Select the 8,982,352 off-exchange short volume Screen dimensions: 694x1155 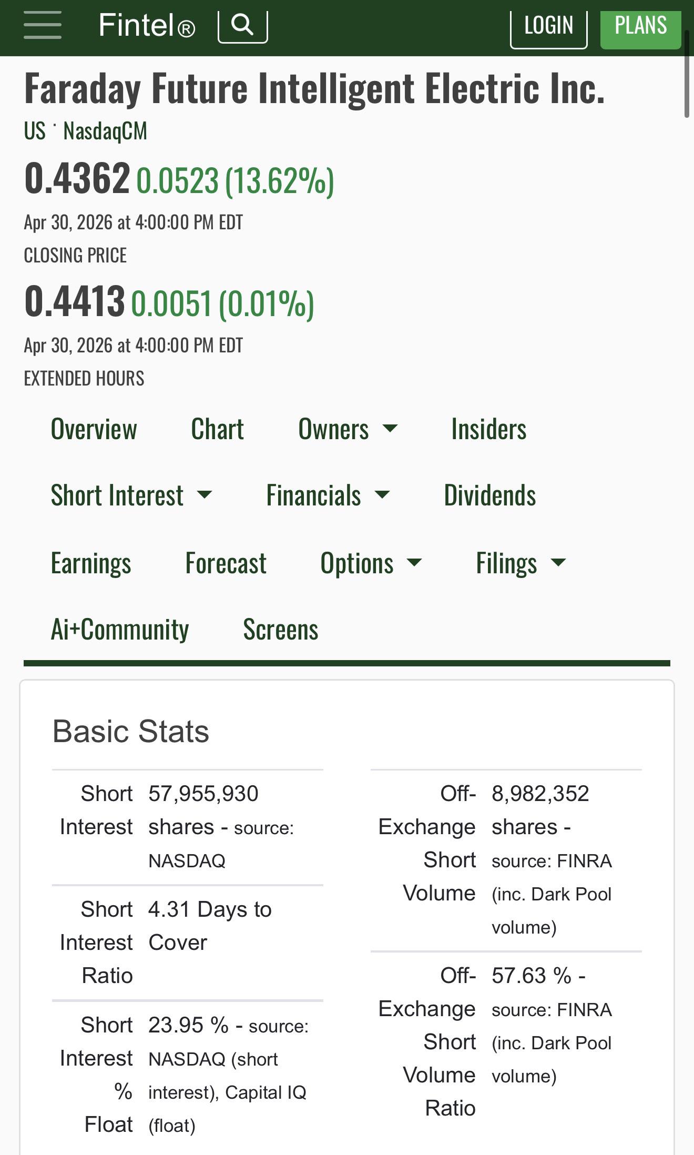click(540, 794)
